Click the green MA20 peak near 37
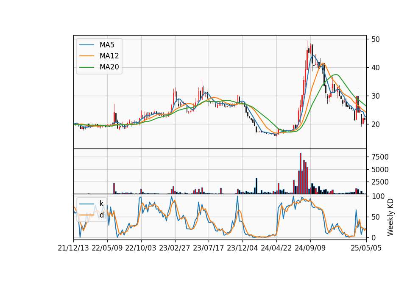This screenshot has height=292, width=407. [x=336, y=74]
